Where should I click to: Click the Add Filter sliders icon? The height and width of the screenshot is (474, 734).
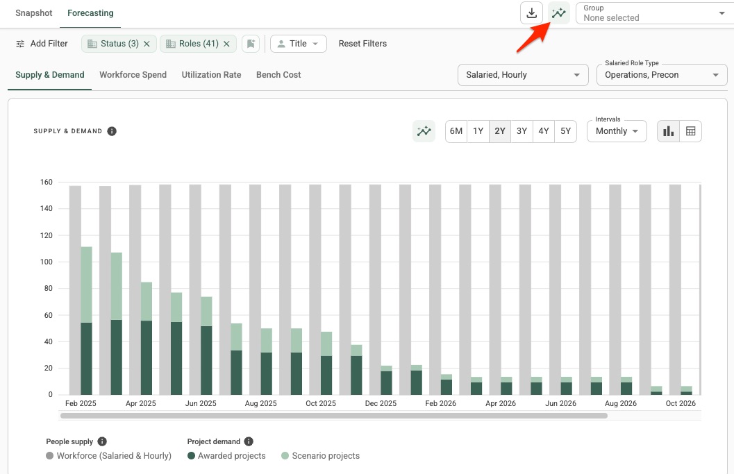click(20, 44)
